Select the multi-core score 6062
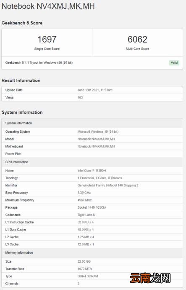This screenshot has height=290, width=186. [x=137, y=39]
